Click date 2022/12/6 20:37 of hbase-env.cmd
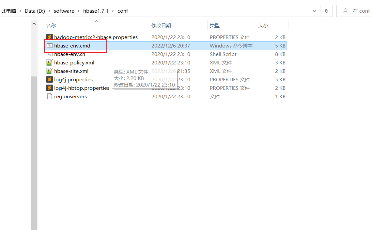The width and height of the screenshot is (371, 230). point(171,46)
